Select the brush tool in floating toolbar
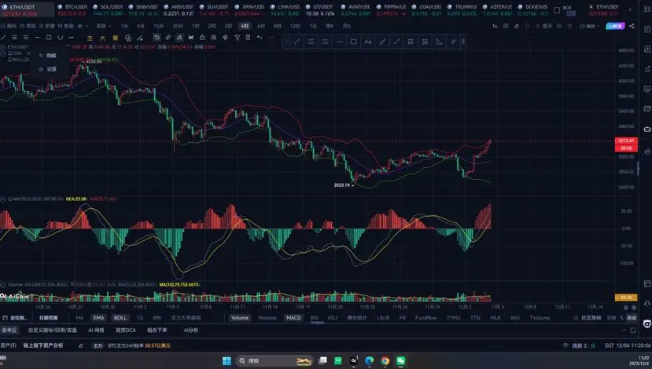The image size is (652, 369). click(382, 42)
